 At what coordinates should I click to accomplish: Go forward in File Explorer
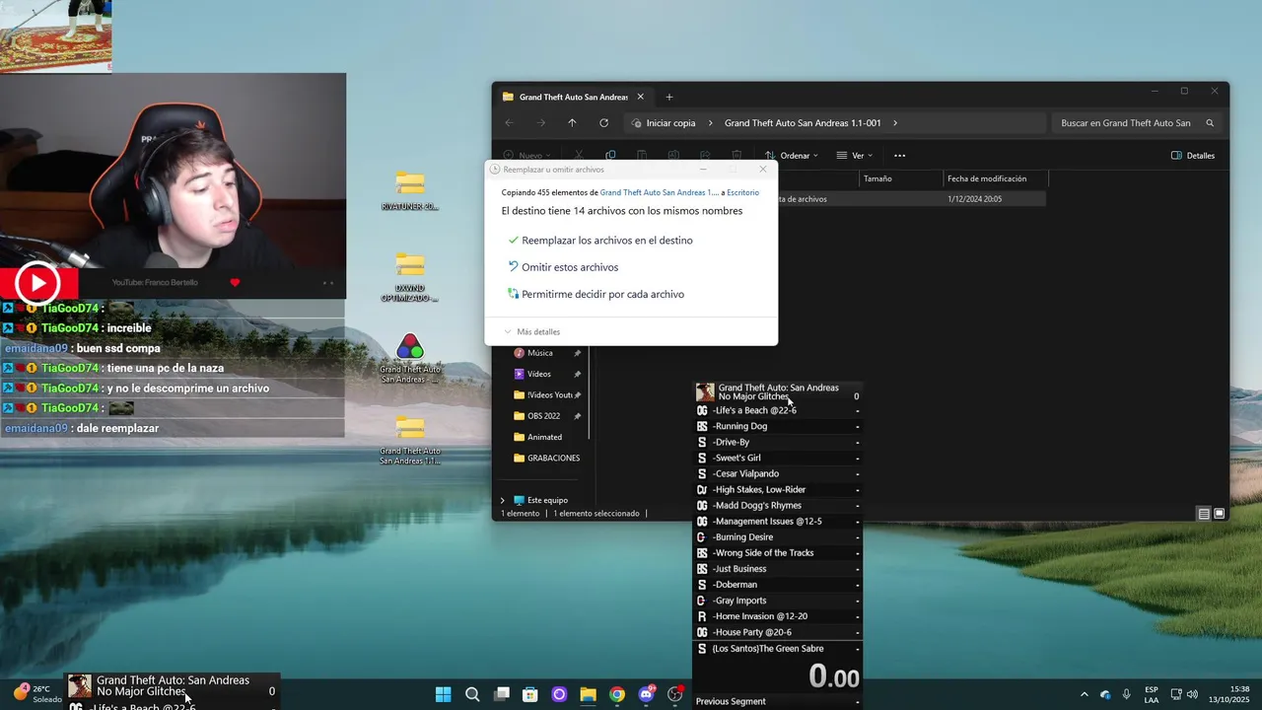pos(540,123)
